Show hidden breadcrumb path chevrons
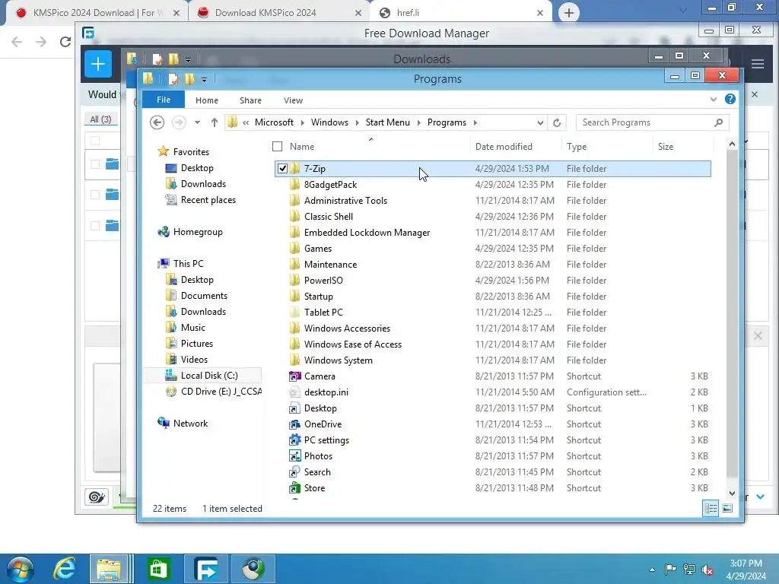Image resolution: width=779 pixels, height=584 pixels. tap(246, 122)
